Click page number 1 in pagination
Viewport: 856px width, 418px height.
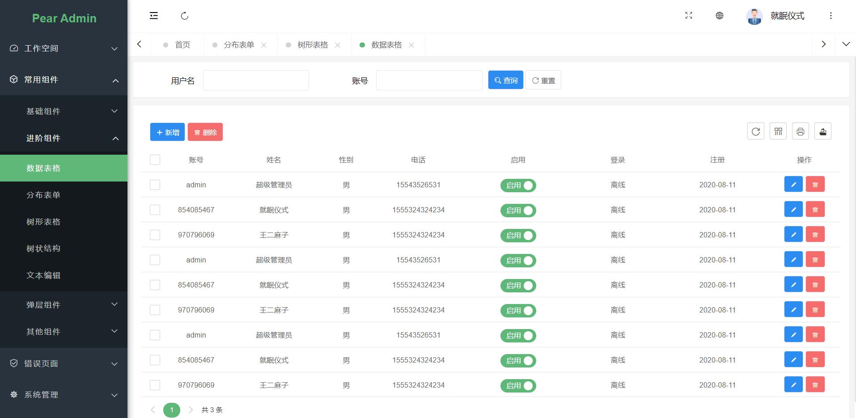click(x=172, y=410)
